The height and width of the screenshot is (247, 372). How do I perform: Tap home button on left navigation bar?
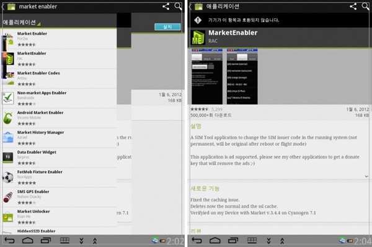click(27, 241)
